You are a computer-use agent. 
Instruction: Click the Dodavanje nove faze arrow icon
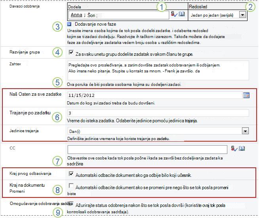[x=69, y=24]
